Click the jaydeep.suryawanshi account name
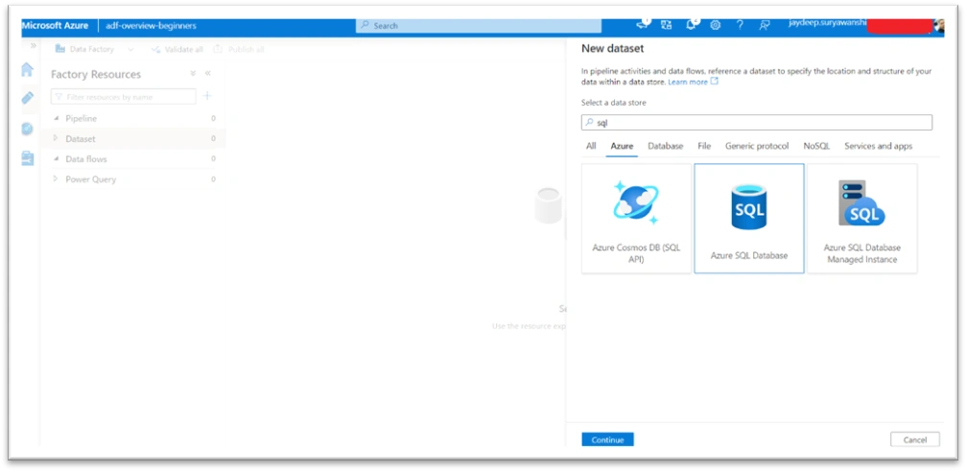Screen dimensions: 967x472 click(826, 23)
